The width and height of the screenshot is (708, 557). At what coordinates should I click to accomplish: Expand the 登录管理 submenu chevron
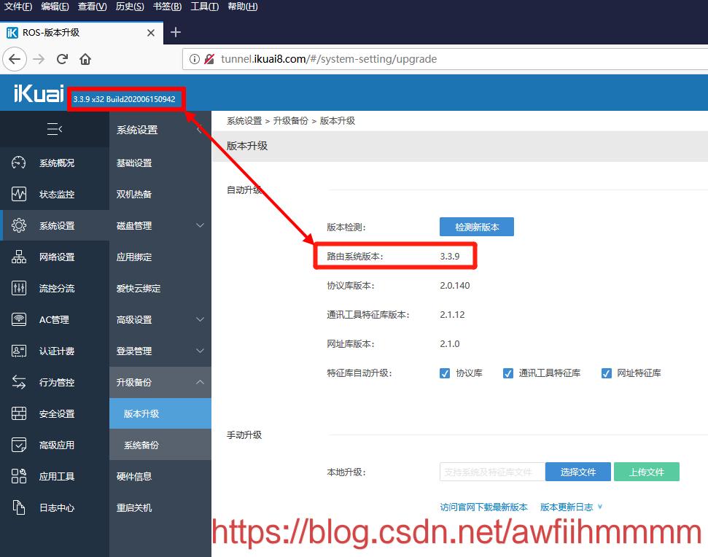(200, 351)
